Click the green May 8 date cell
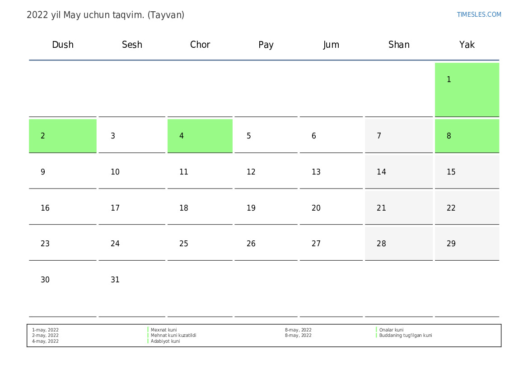This screenshot has height=373, width=528. (x=467, y=136)
